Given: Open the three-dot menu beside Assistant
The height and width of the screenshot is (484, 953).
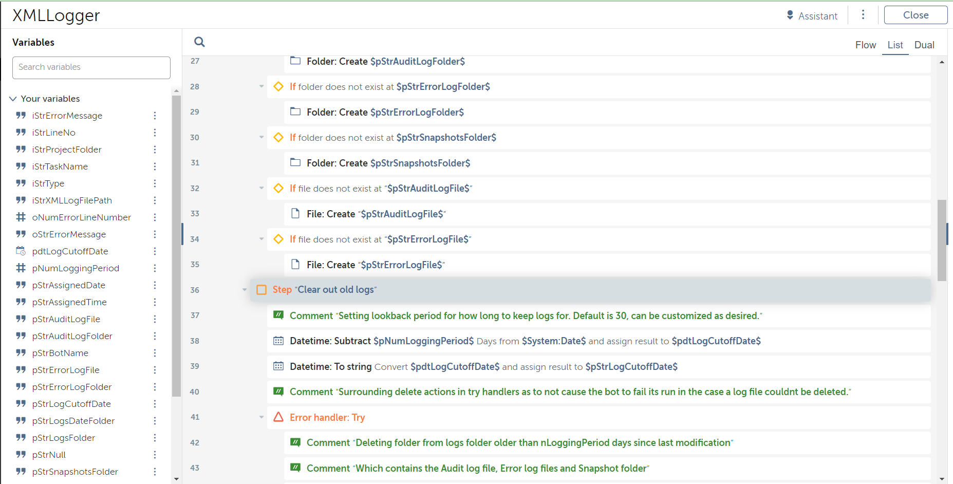Looking at the screenshot, I should point(863,15).
